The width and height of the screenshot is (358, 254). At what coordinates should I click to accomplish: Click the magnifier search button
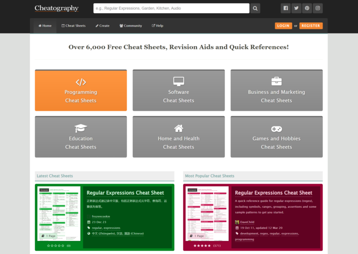pos(255,8)
